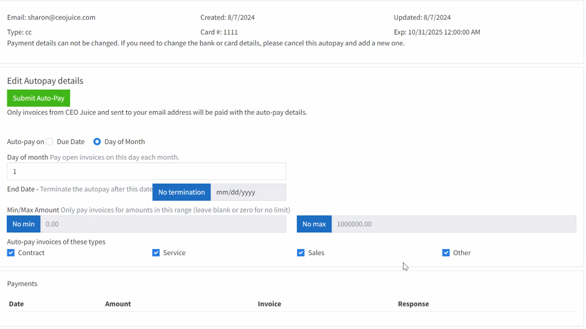Image resolution: width=586 pixels, height=329 pixels.
Task: Disable the Sales invoice type checkbox
Action: 301,253
